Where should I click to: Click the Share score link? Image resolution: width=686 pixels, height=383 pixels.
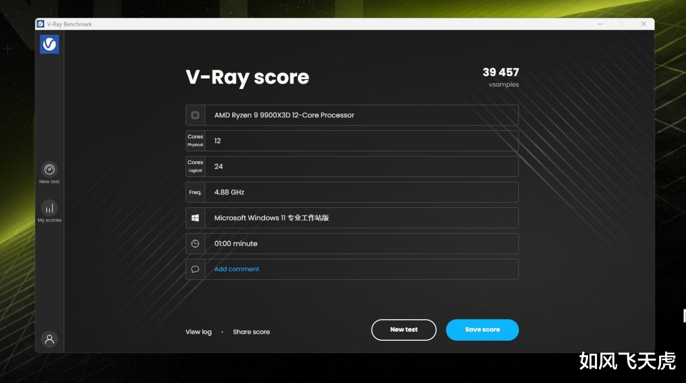pyautogui.click(x=251, y=332)
